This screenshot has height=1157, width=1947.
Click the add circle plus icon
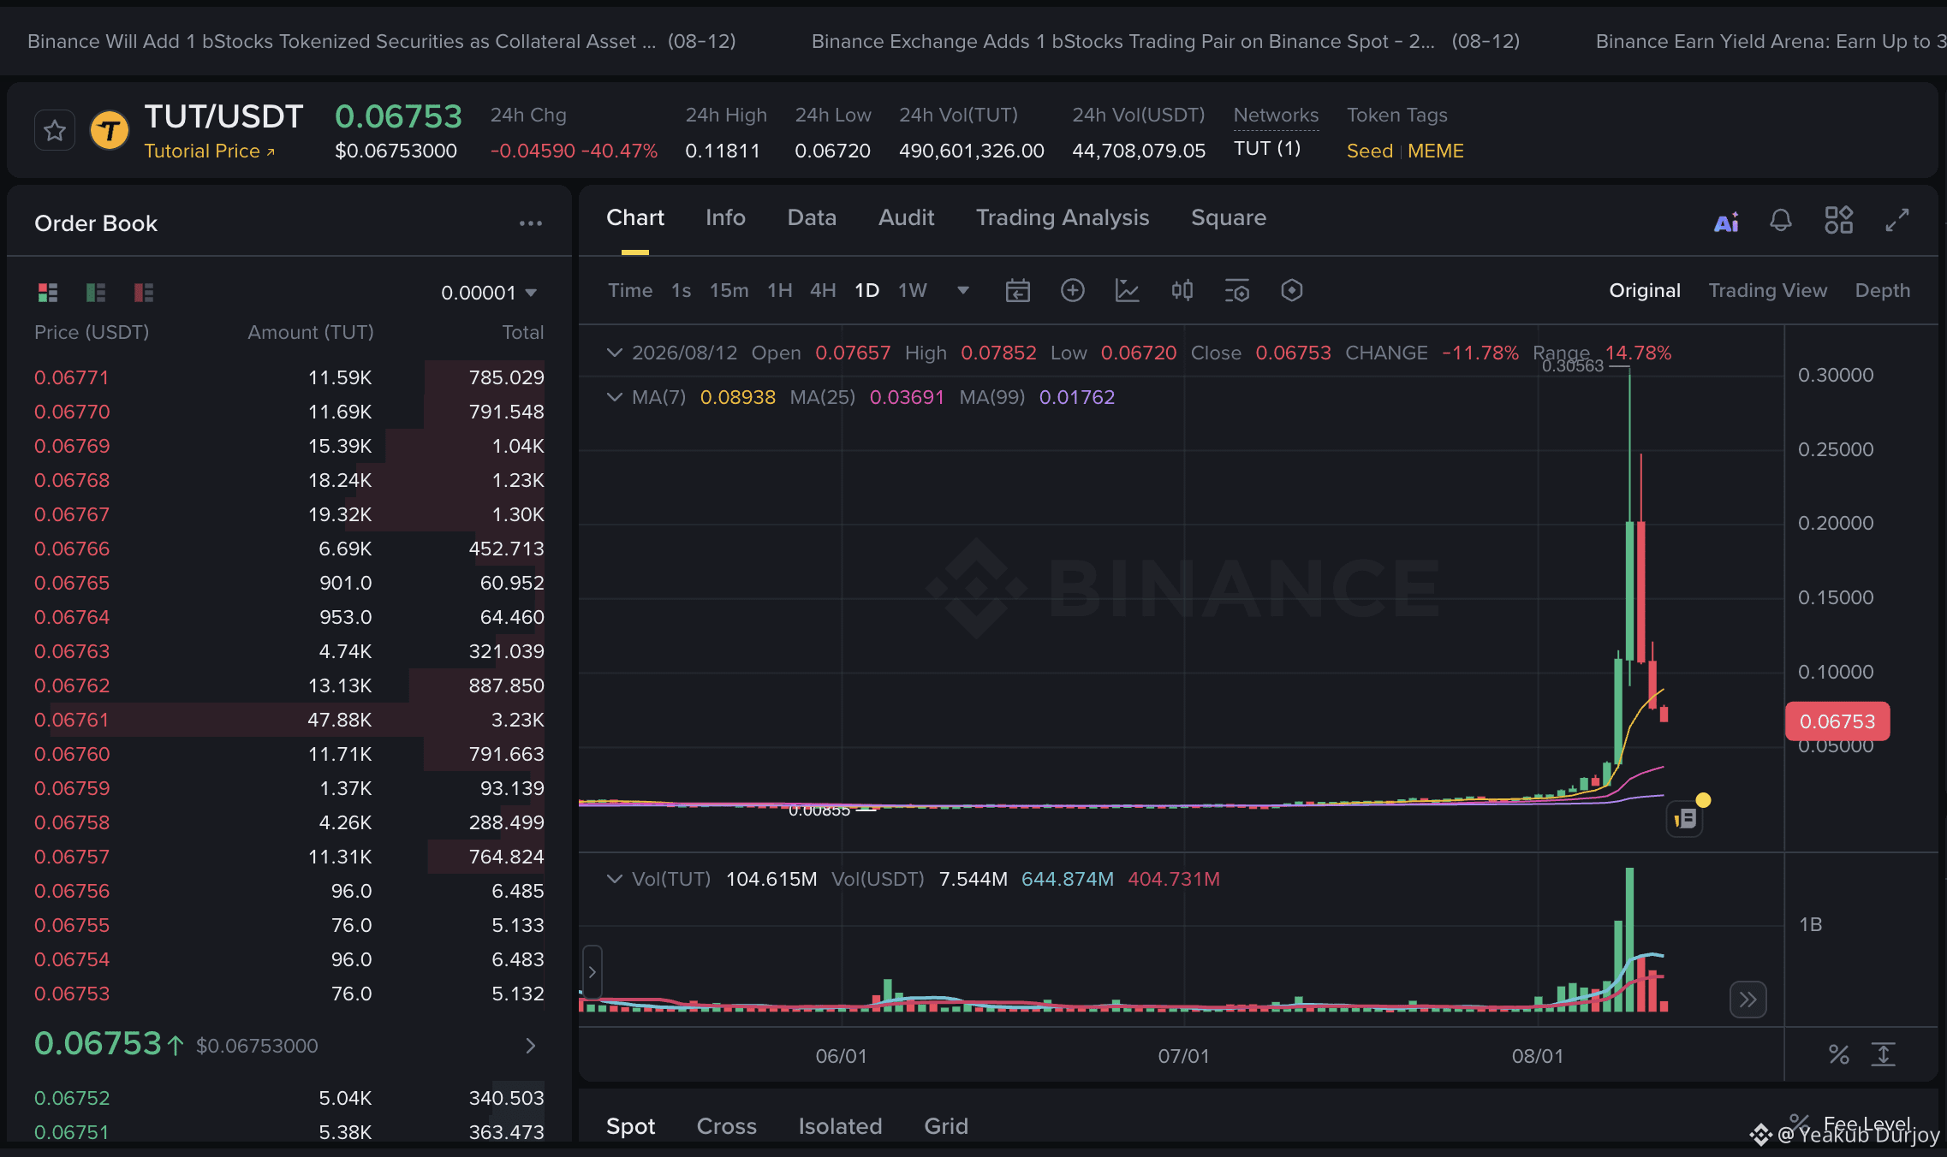click(x=1073, y=290)
